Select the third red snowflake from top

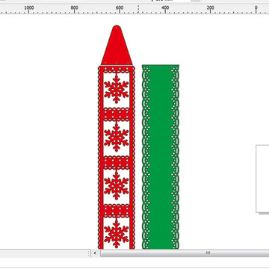tap(117, 185)
